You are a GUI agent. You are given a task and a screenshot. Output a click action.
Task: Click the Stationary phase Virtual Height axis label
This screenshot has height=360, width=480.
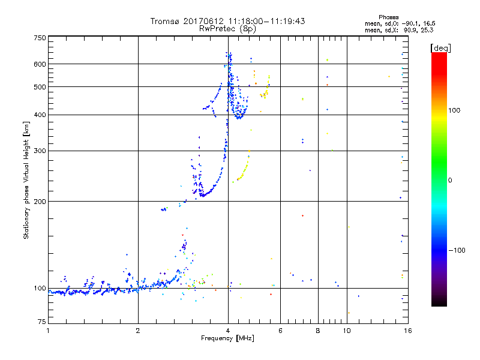[26, 179]
